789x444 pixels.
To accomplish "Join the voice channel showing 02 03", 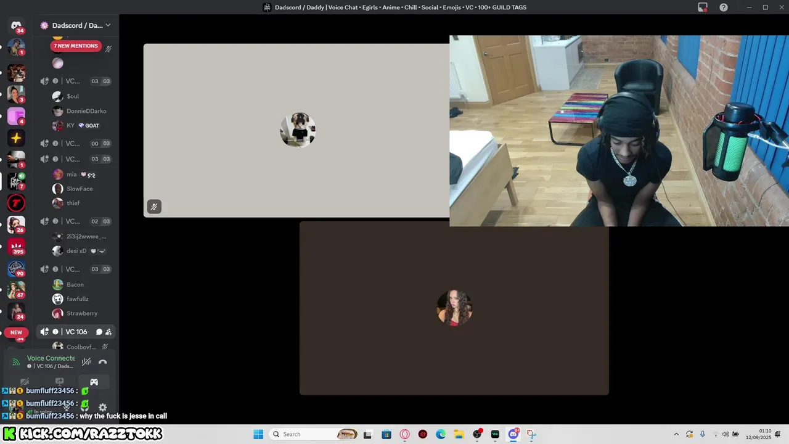I will tap(76, 221).
